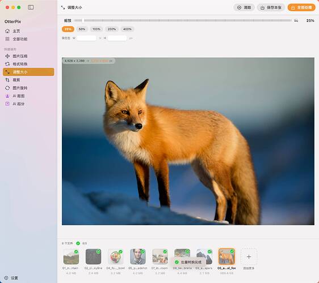Choose the 400% scale preset

[x=127, y=29]
